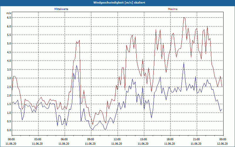The image size is (235, 147).
Task: Click the '4,5' y-axis value
Action: pyautogui.click(x=9, y=52)
